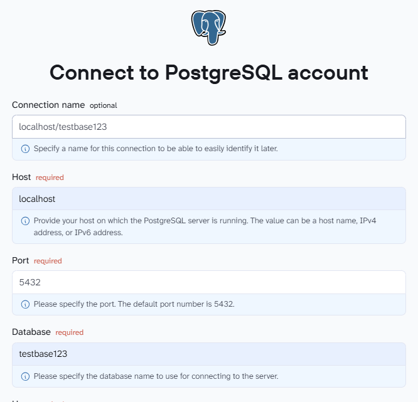Click the required tag beside Database
Screen dimensions: 418x402
[x=69, y=332]
